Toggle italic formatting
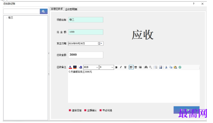 pos(121,67)
